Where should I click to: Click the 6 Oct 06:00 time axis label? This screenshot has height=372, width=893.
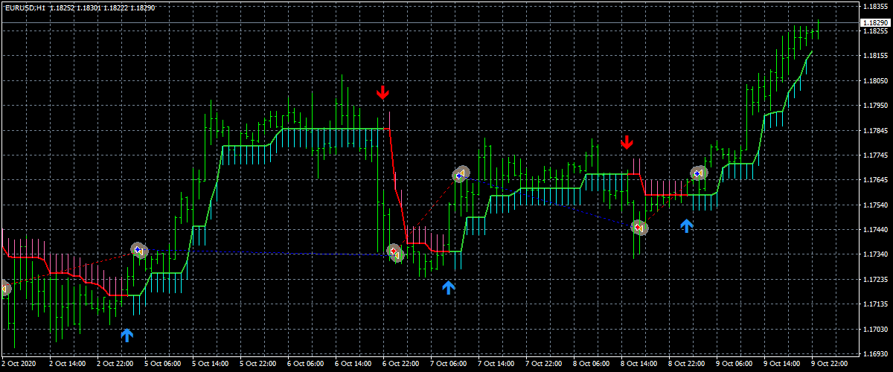pos(307,365)
